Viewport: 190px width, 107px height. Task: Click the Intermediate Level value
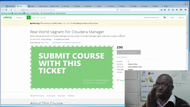pyautogui.click(x=135, y=67)
